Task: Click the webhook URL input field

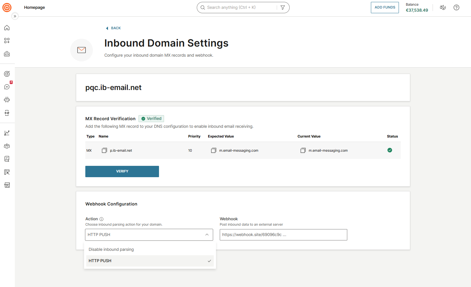Action: coord(283,234)
